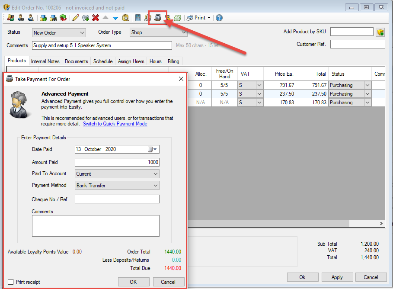The width and height of the screenshot is (393, 289).
Task: Open help via blue question mark icon
Action: [x=219, y=18]
